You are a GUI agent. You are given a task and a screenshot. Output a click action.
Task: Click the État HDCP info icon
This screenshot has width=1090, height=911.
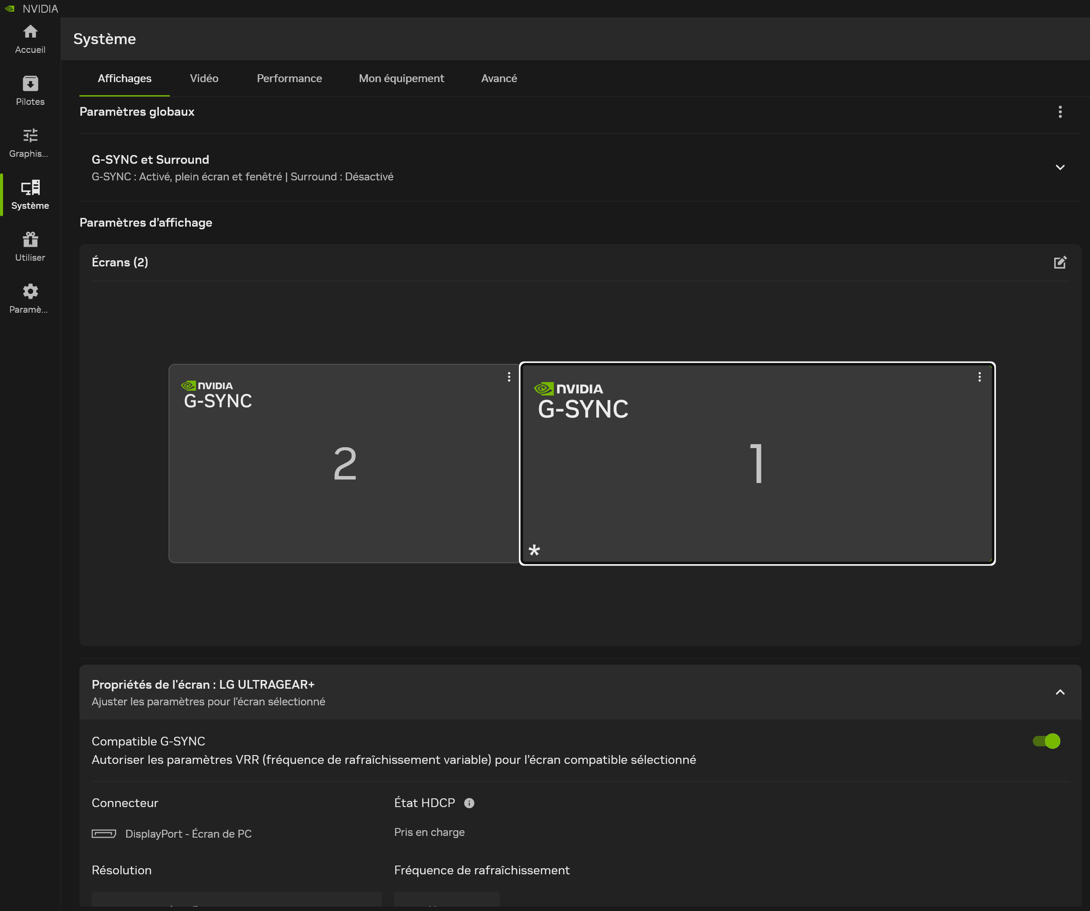(469, 803)
